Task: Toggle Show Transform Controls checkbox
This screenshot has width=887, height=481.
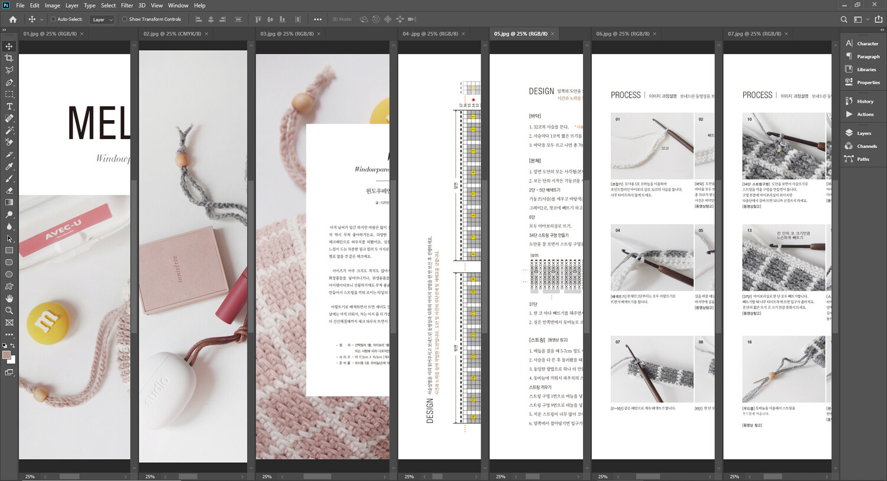Action: point(125,20)
